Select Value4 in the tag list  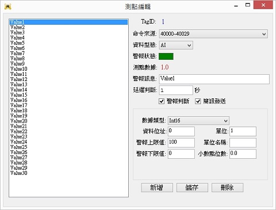68,37
